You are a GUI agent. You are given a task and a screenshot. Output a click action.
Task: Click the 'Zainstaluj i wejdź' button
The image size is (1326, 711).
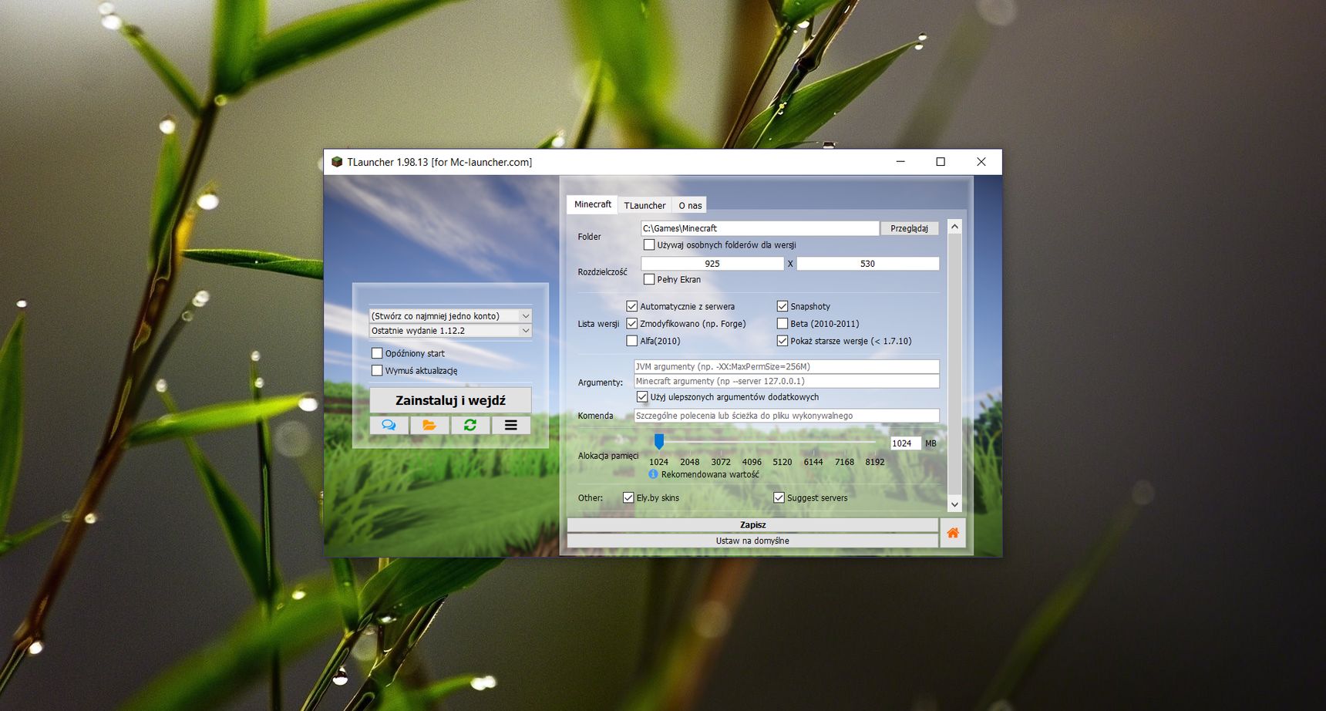click(x=450, y=400)
